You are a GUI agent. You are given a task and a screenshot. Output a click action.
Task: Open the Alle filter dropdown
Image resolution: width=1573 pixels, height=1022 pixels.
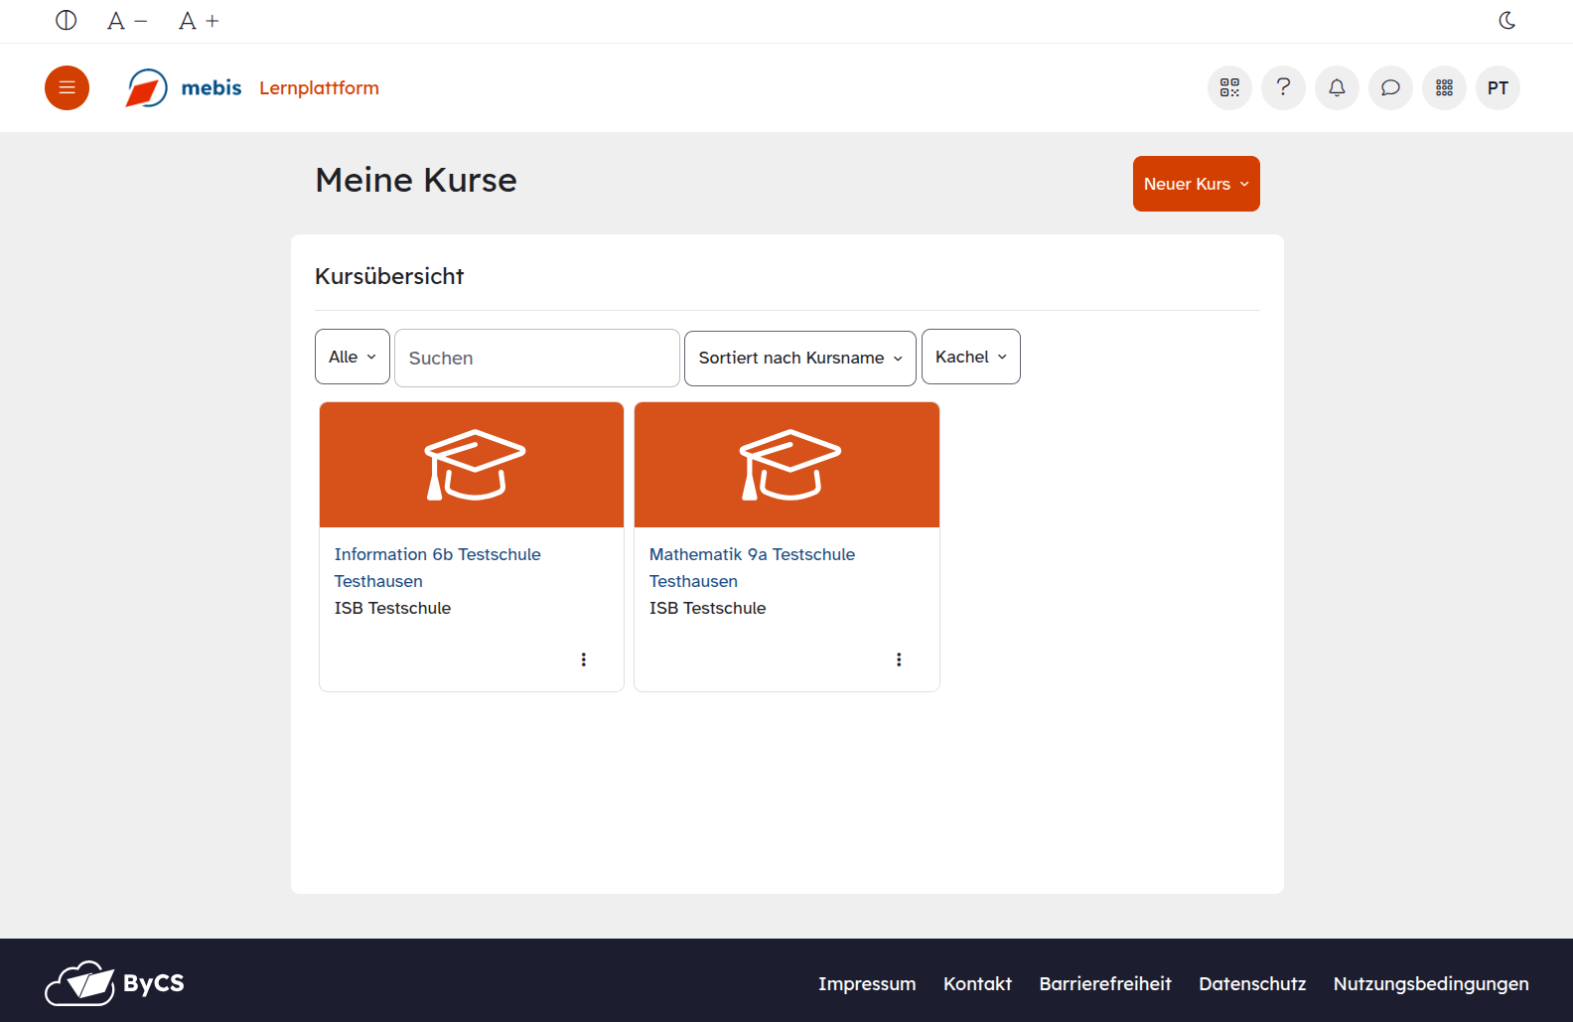click(353, 357)
